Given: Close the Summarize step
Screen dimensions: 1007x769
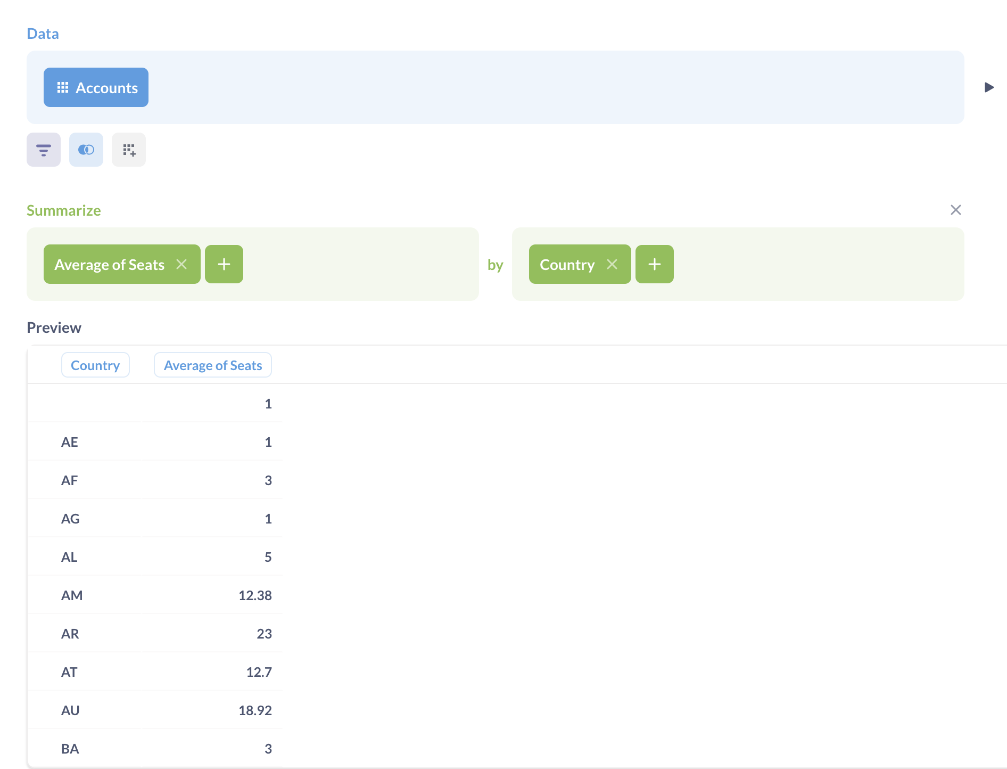Looking at the screenshot, I should click(955, 210).
